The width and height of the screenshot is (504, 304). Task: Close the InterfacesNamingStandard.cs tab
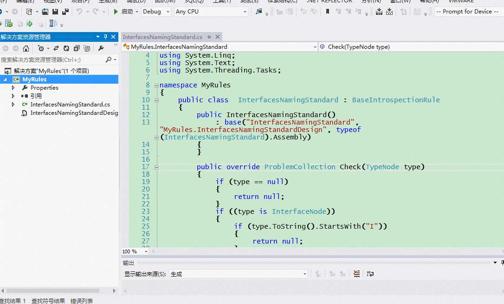click(x=218, y=37)
